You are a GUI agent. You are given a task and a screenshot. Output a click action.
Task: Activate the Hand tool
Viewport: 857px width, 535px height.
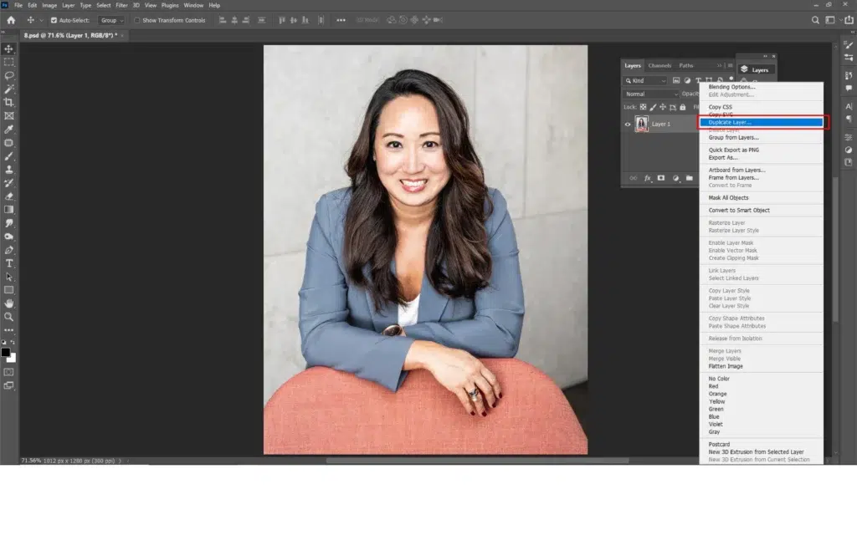[x=9, y=303]
